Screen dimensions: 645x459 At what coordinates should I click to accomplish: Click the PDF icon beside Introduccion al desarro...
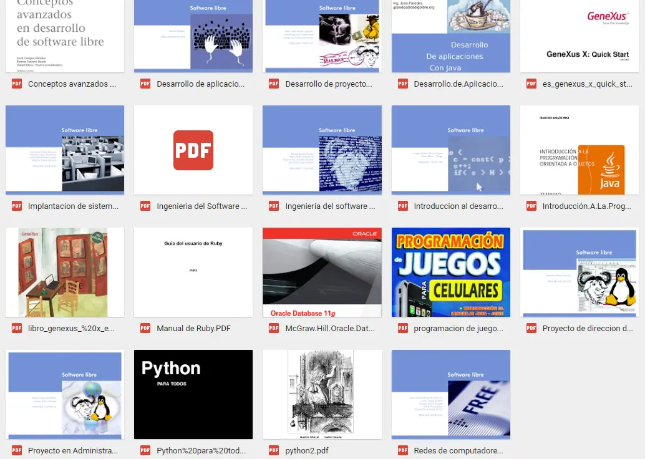[x=403, y=206]
